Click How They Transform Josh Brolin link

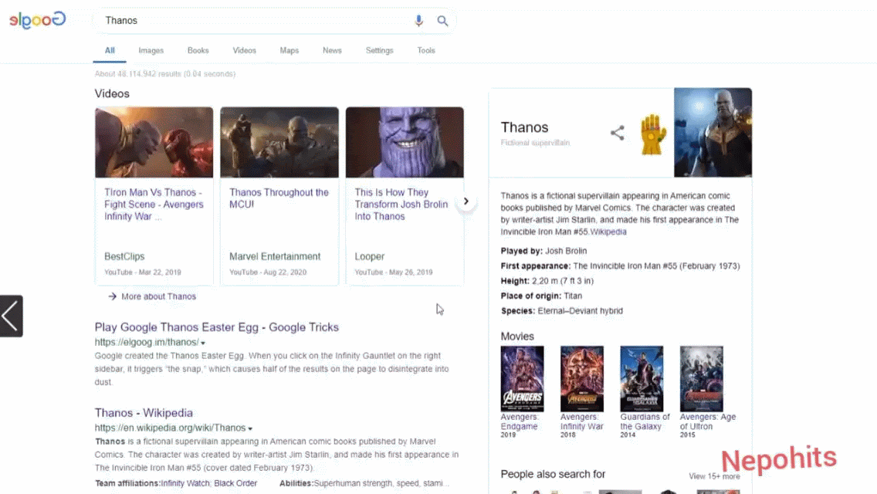coord(401,205)
